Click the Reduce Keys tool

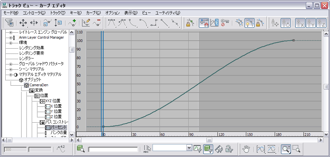click(97, 23)
